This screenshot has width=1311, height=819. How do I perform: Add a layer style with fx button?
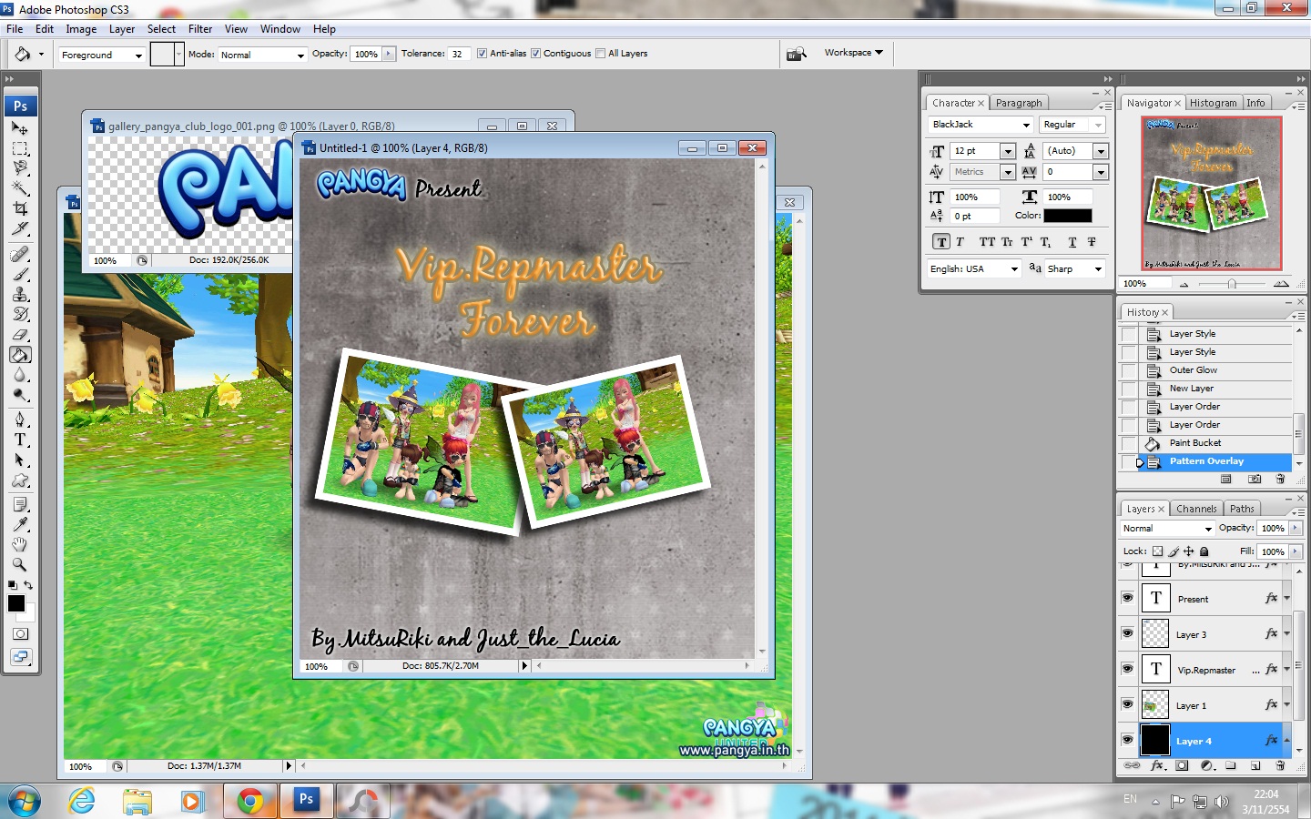pyautogui.click(x=1157, y=766)
